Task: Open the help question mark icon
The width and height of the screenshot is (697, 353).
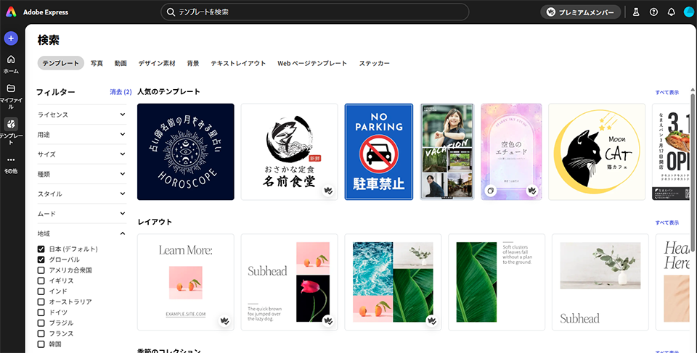Action: tap(653, 12)
